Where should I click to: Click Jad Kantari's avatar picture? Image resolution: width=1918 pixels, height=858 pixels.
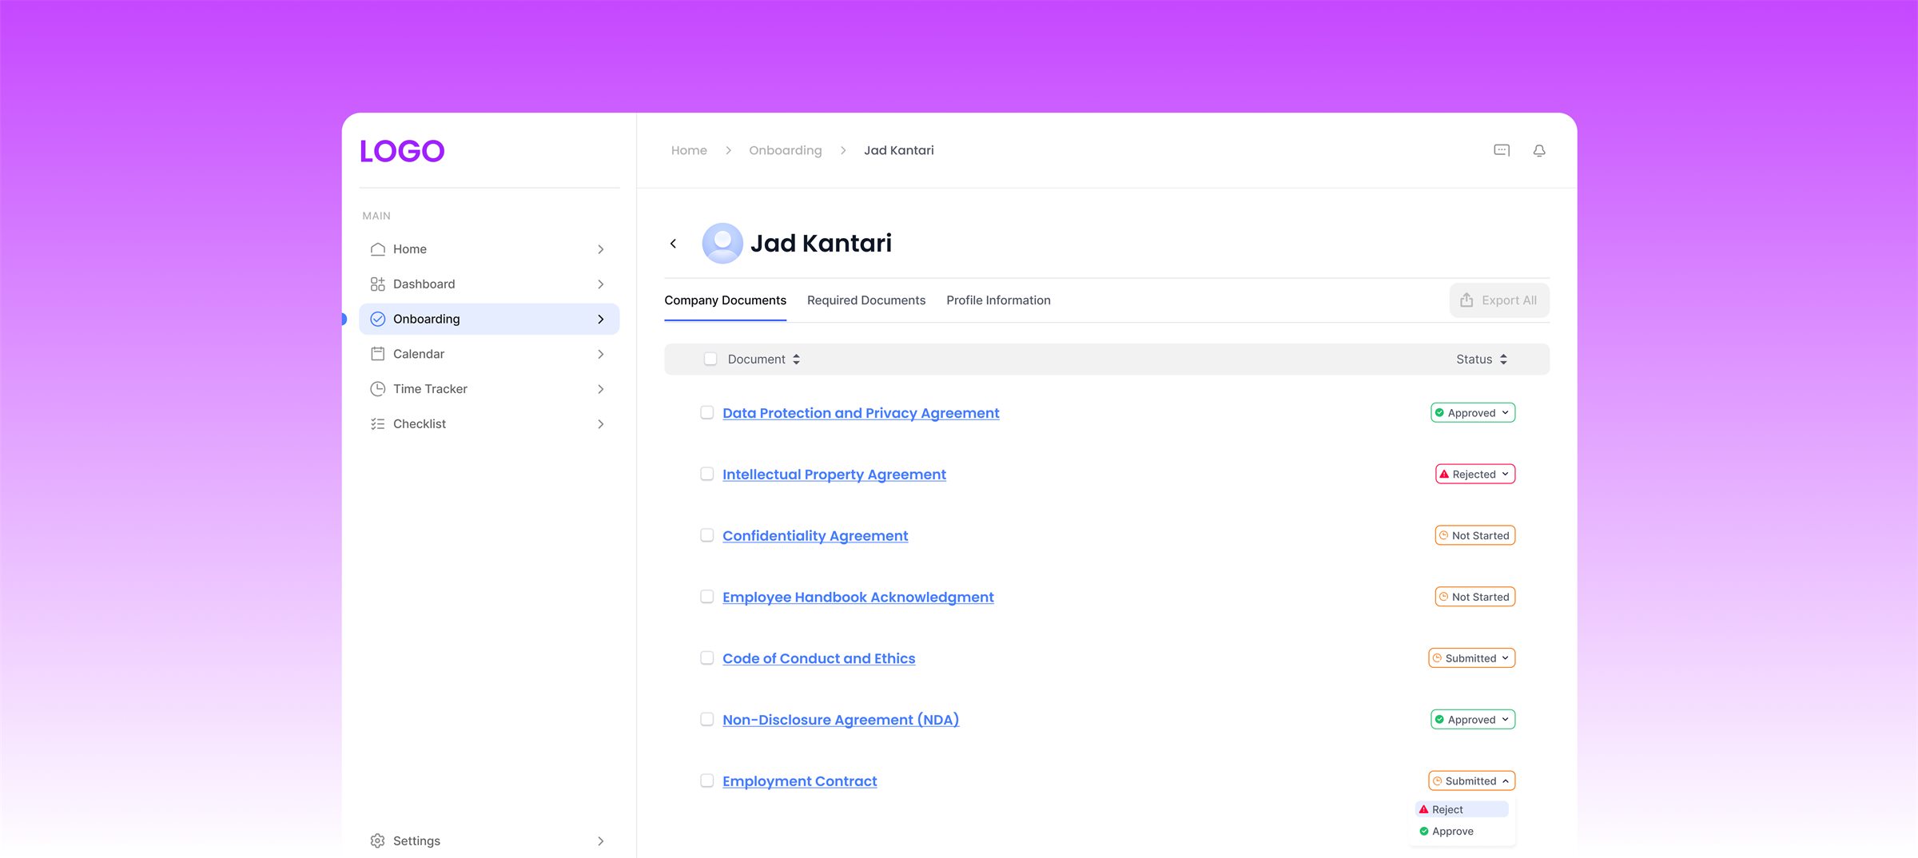722,243
